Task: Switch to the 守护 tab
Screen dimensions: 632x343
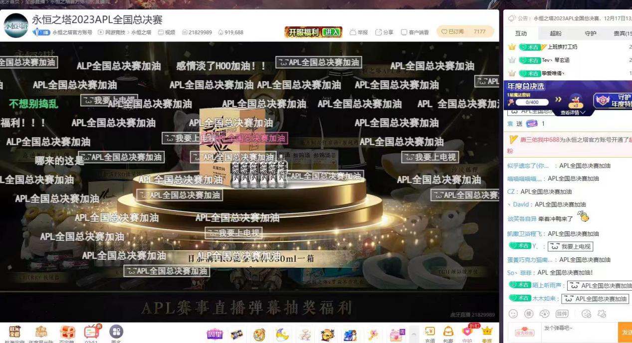Action: [x=591, y=34]
